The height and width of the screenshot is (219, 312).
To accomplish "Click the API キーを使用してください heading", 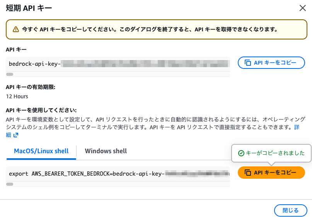I will click(41, 110).
